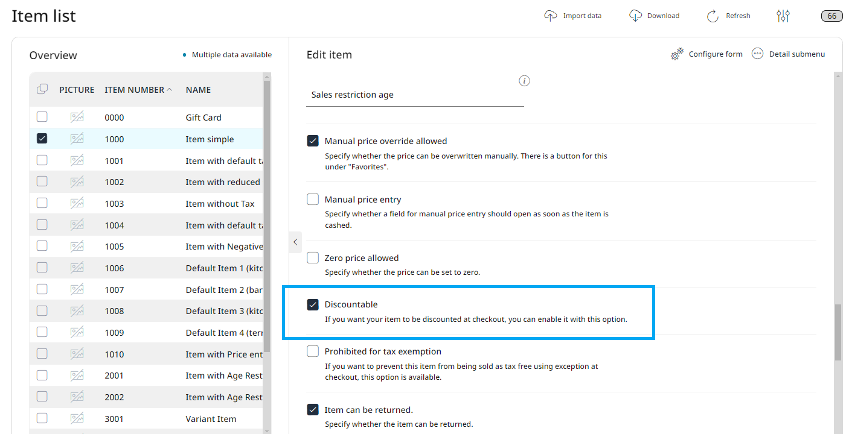This screenshot has height=434, width=852.
Task: Click the Configure form label
Action: pos(716,54)
